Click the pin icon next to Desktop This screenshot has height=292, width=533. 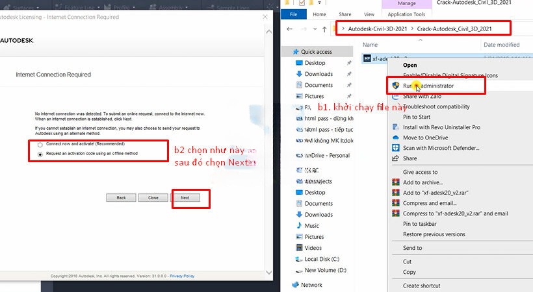pos(349,63)
